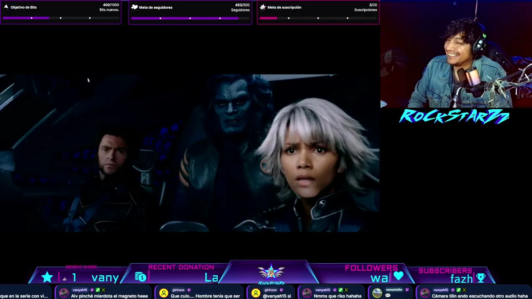Screen dimensions: 532x299
Task: Click the 'Hombre tenía que ser' chat message
Action: [205, 296]
